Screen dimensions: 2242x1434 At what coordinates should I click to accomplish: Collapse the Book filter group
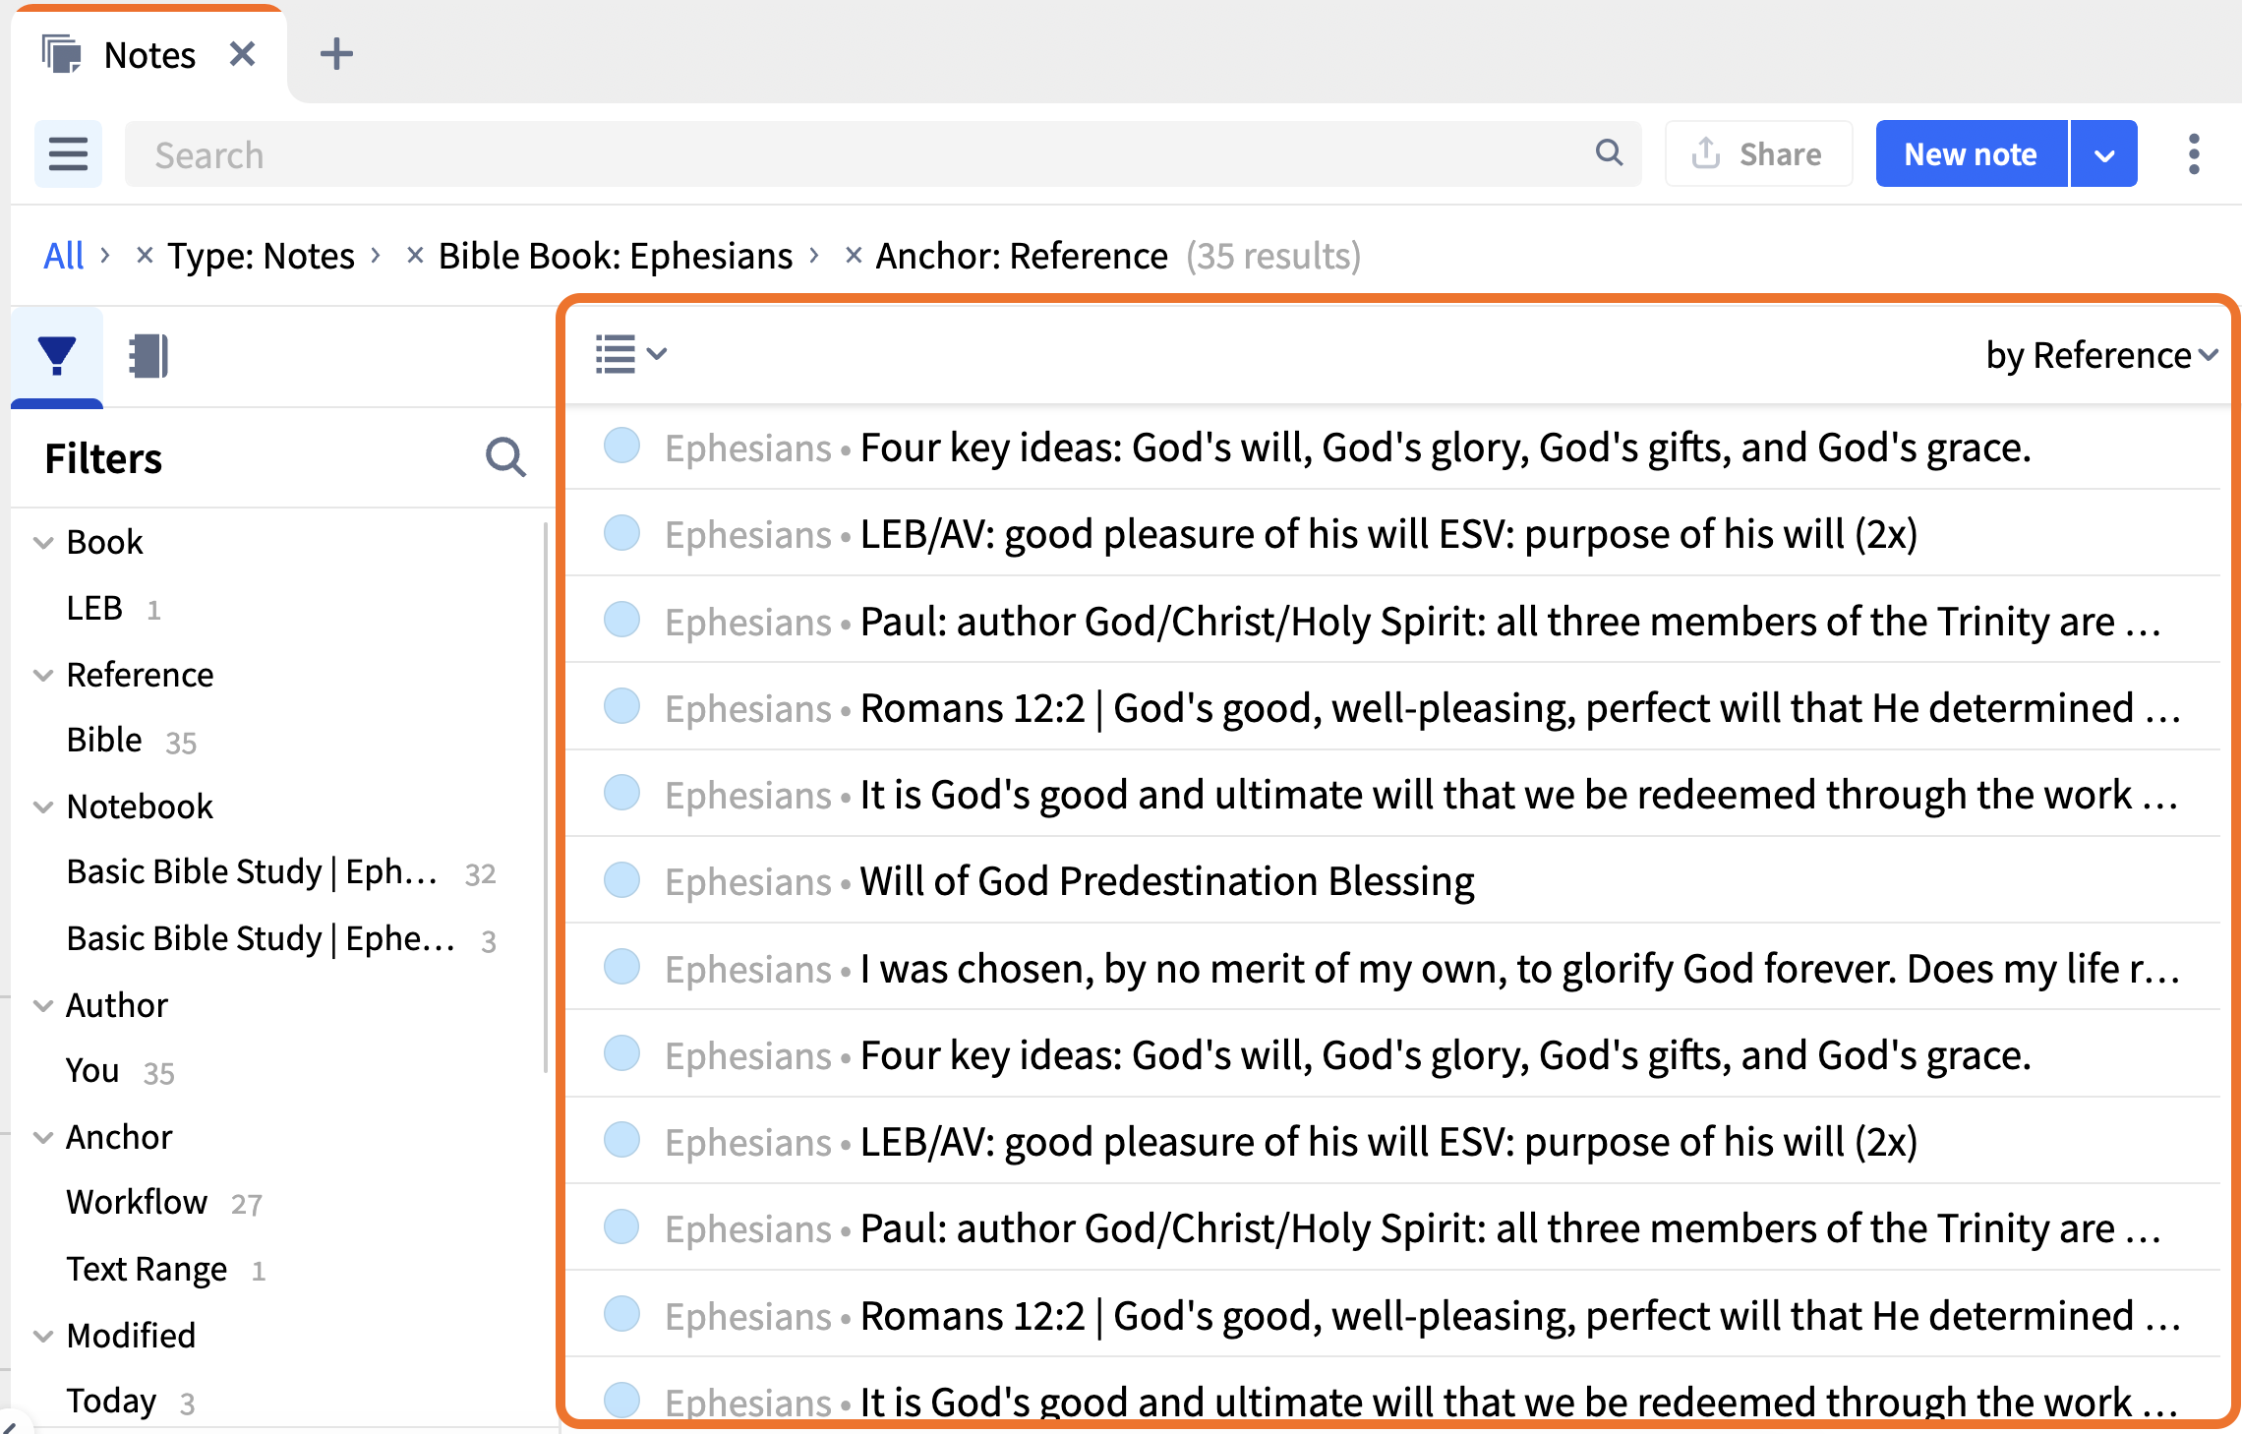pos(43,542)
